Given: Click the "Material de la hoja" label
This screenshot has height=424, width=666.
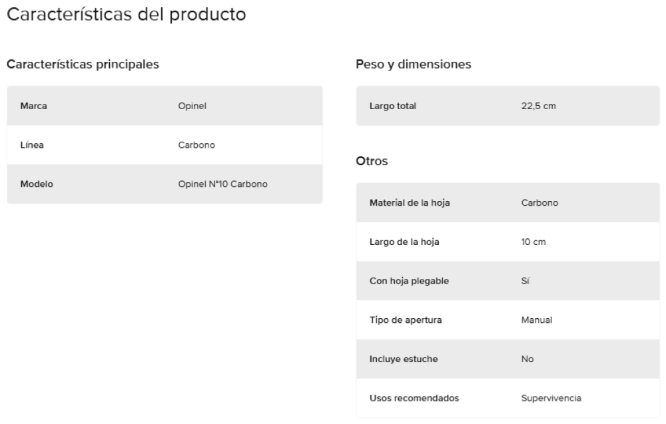Looking at the screenshot, I should click(x=409, y=202).
